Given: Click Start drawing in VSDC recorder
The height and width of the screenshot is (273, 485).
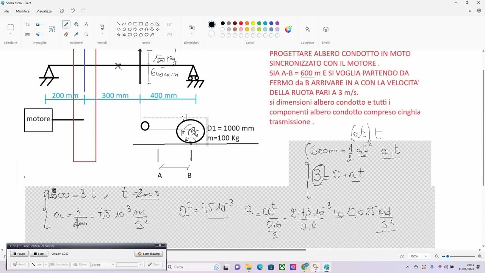Looking at the screenshot, I should pos(149,254).
